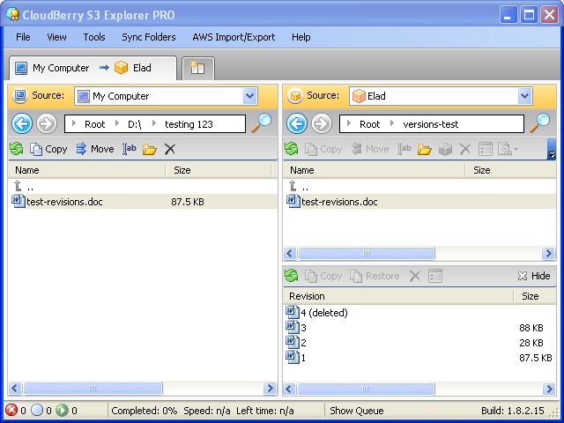Screen dimensions: 564x423
Task: Click the Move button in Elad toolbar
Action: coord(370,149)
